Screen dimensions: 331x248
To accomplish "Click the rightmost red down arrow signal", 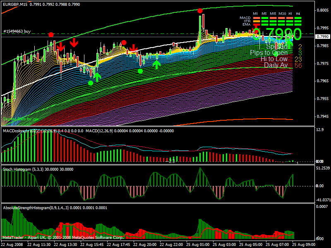I will [x=133, y=49].
